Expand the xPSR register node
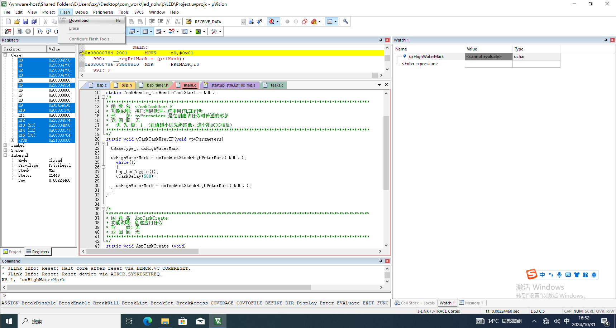The width and height of the screenshot is (616, 328). coord(13,140)
